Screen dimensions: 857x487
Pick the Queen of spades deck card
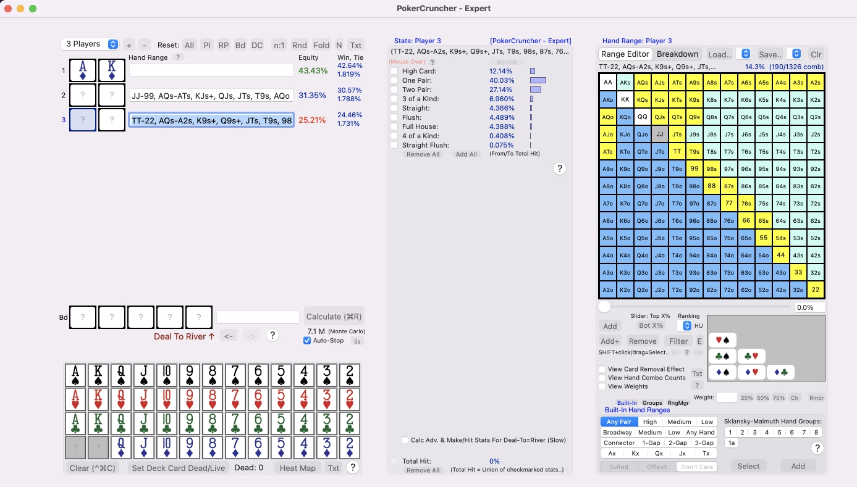coord(122,375)
